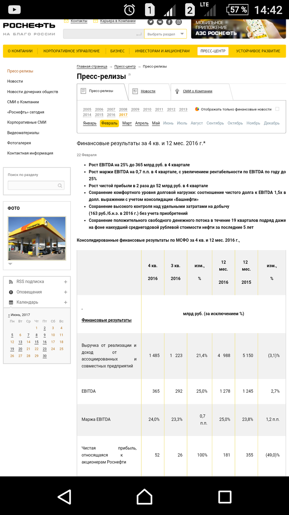
Task: Open БИЗНЕС menu
Action: tap(117, 51)
